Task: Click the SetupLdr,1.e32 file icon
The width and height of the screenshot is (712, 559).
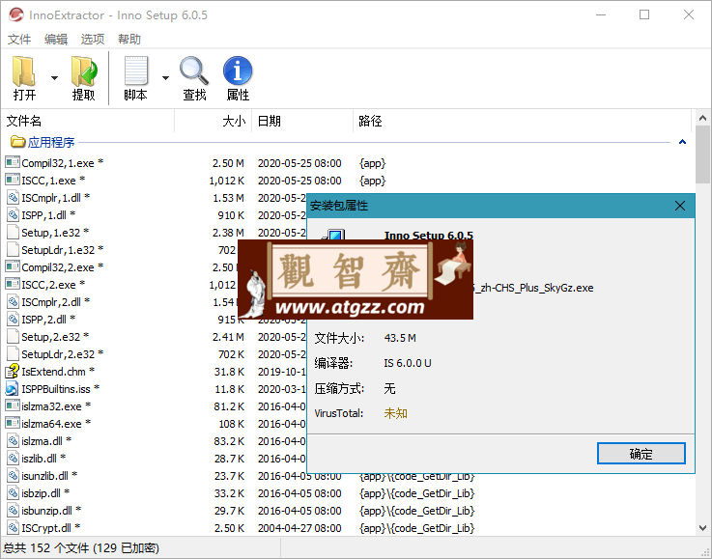Action: click(14, 249)
